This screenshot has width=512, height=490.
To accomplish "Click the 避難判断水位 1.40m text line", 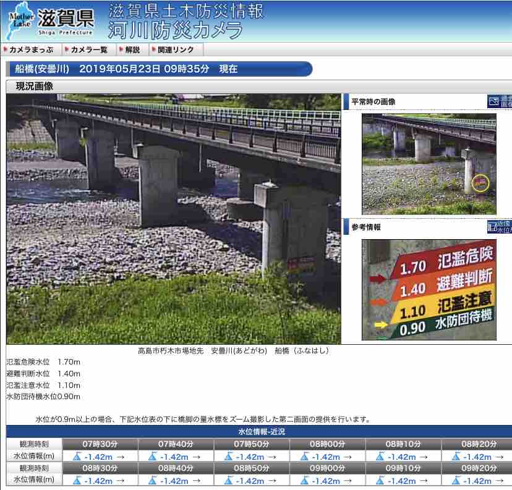I will pyautogui.click(x=43, y=374).
